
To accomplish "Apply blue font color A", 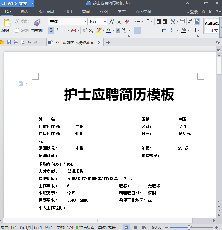I will [108, 30].
